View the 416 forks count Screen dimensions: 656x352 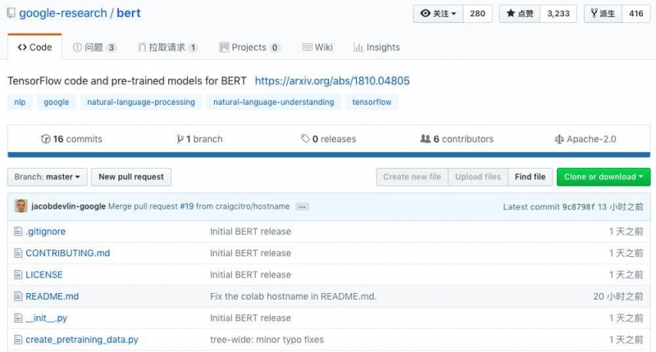pyautogui.click(x=636, y=14)
